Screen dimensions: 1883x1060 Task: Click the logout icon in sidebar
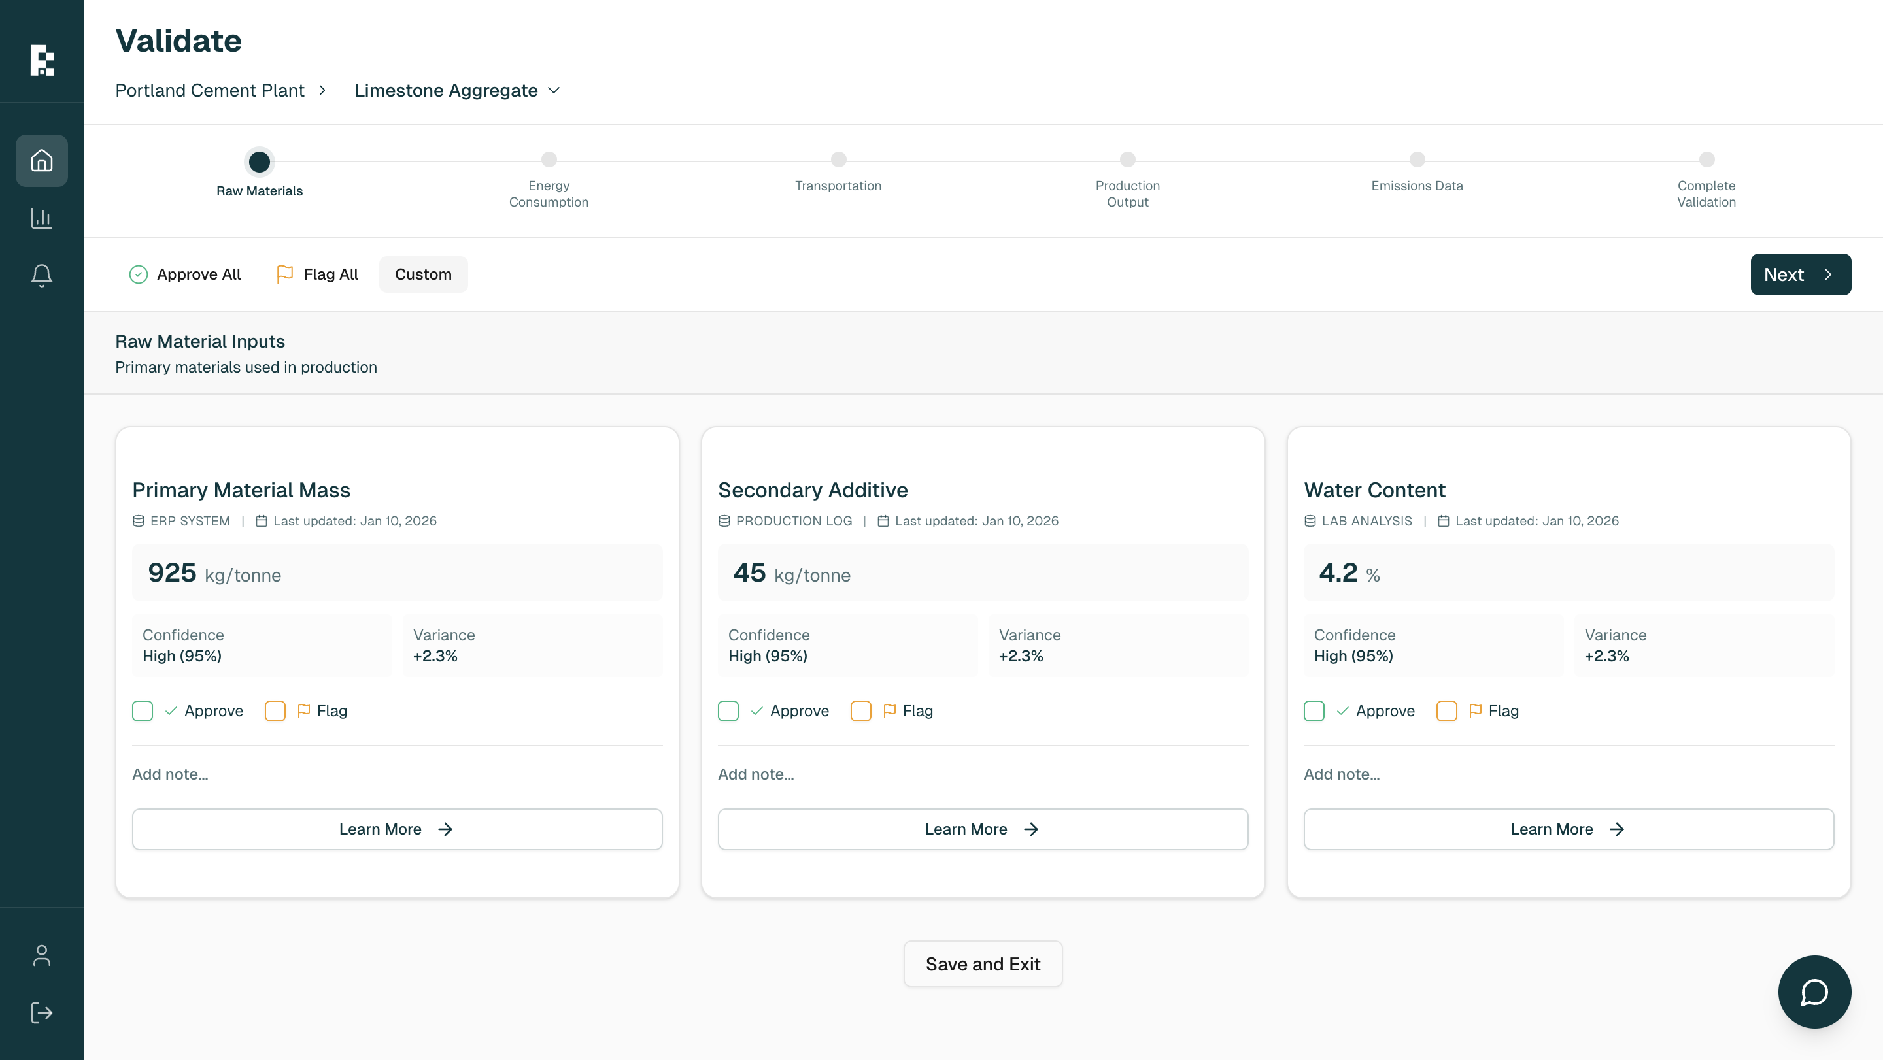[x=42, y=1012]
